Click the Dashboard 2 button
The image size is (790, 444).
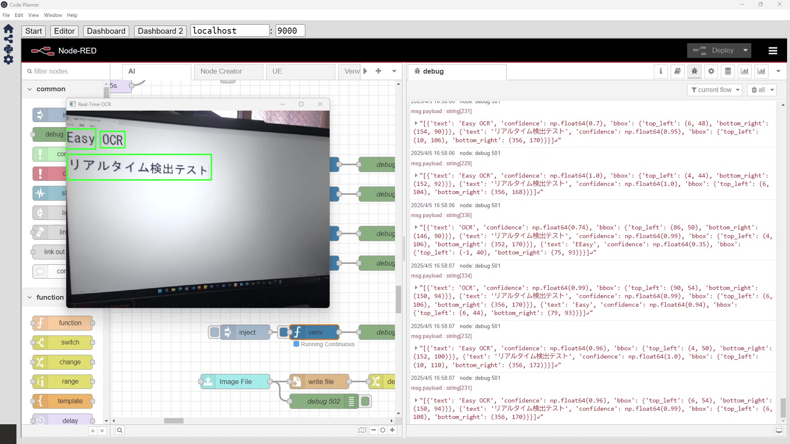click(x=160, y=31)
